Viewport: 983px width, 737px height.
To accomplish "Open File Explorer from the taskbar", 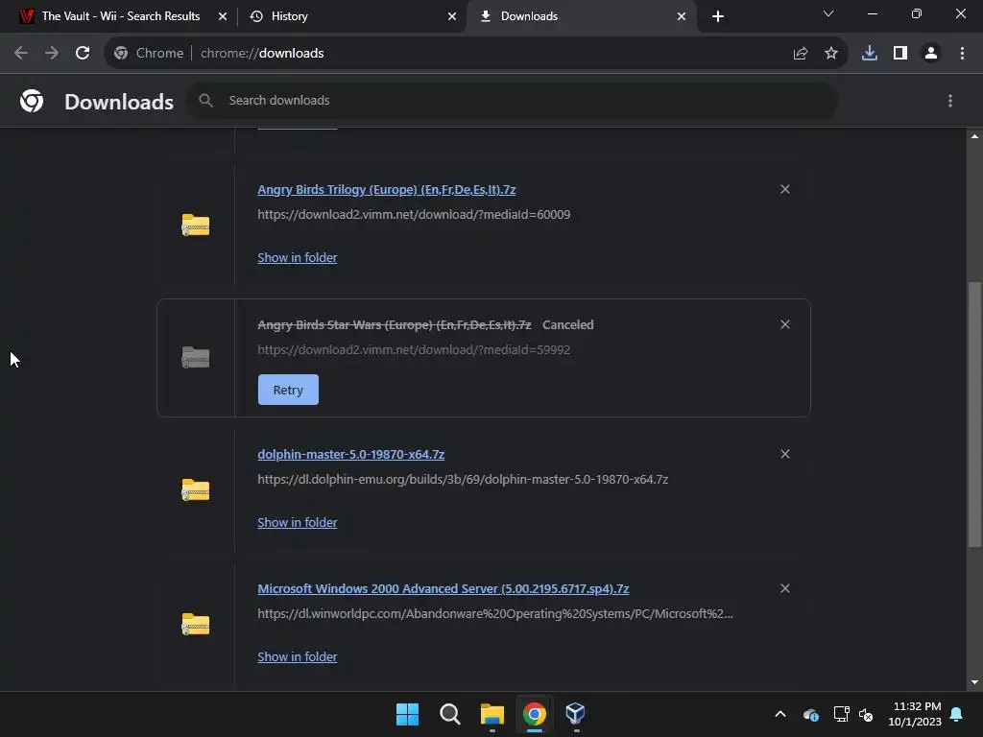I will pos(492,714).
